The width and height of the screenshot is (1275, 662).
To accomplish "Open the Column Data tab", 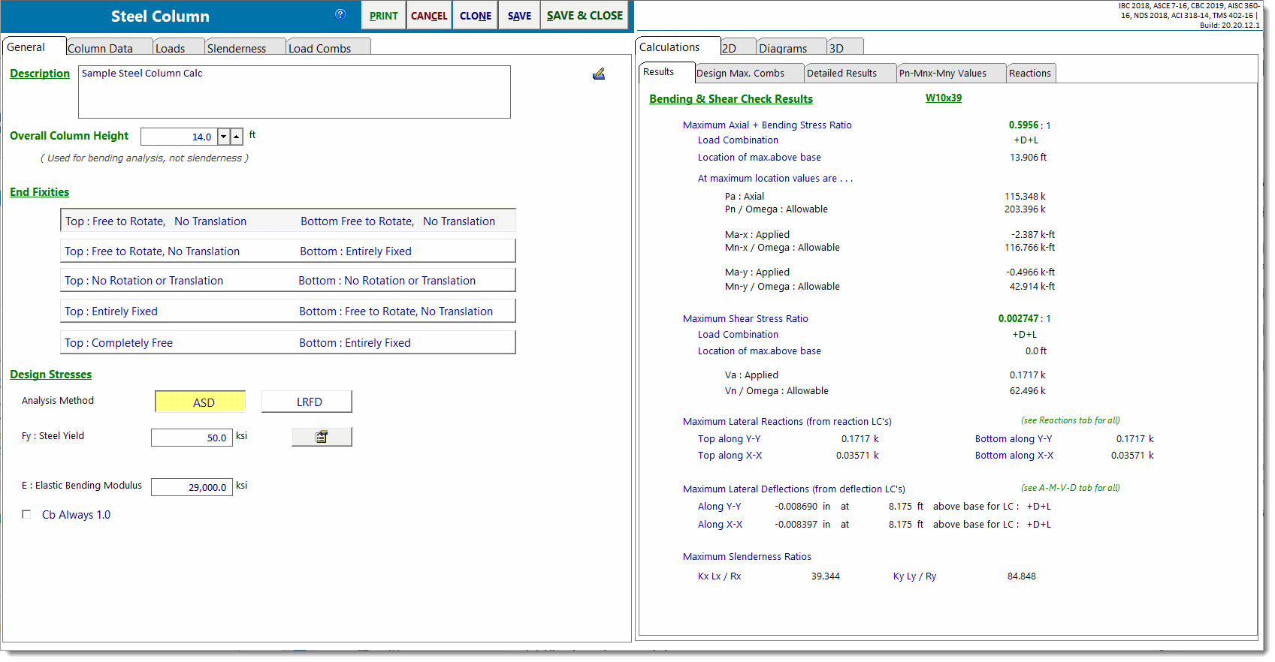I will point(100,48).
